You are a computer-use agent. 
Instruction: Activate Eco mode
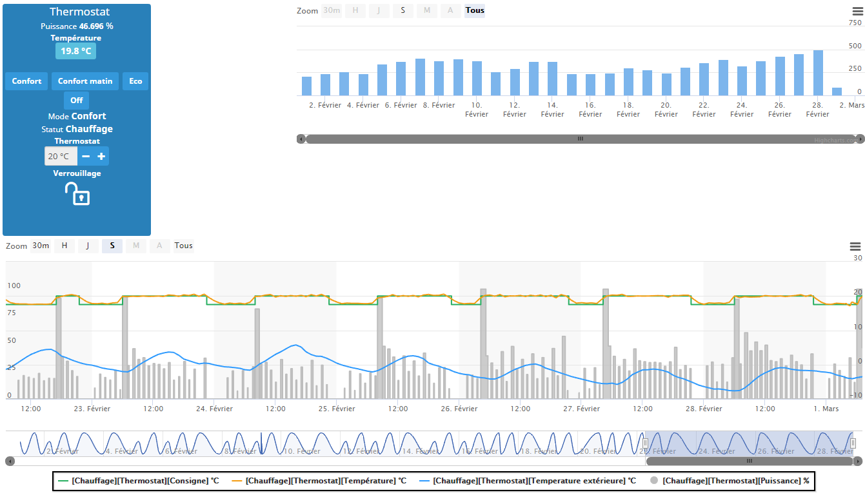[x=135, y=81]
